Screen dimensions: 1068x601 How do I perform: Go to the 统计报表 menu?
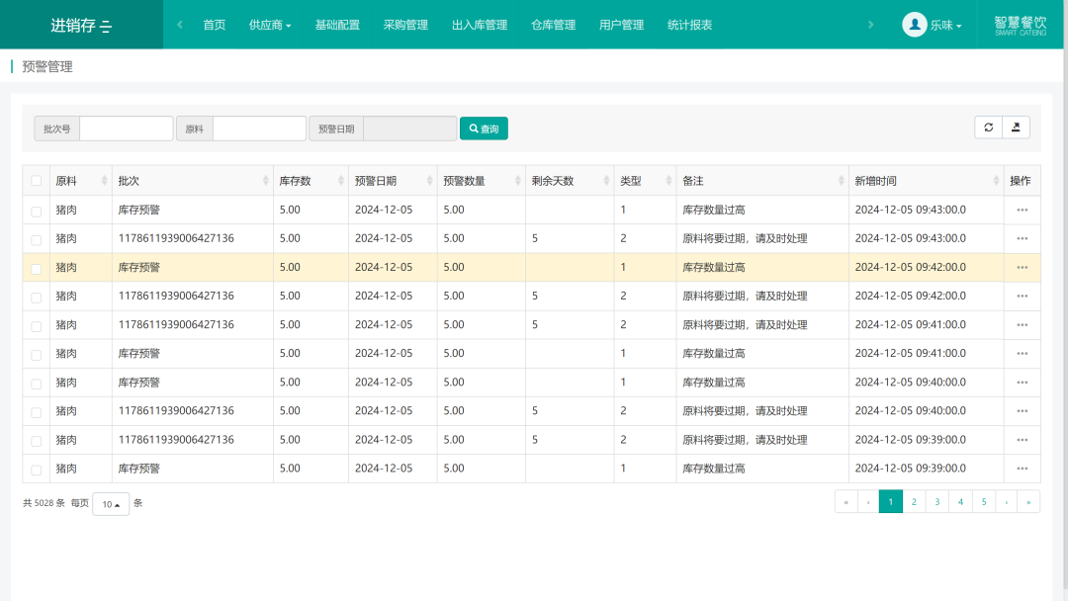click(x=689, y=25)
